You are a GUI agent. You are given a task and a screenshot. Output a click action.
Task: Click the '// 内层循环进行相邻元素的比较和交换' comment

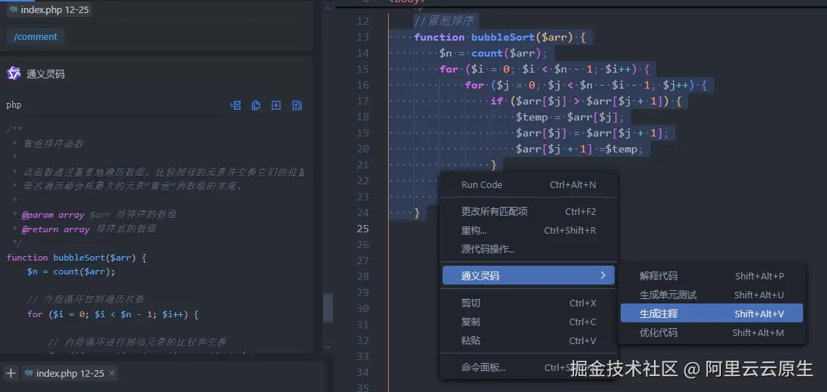click(x=137, y=342)
